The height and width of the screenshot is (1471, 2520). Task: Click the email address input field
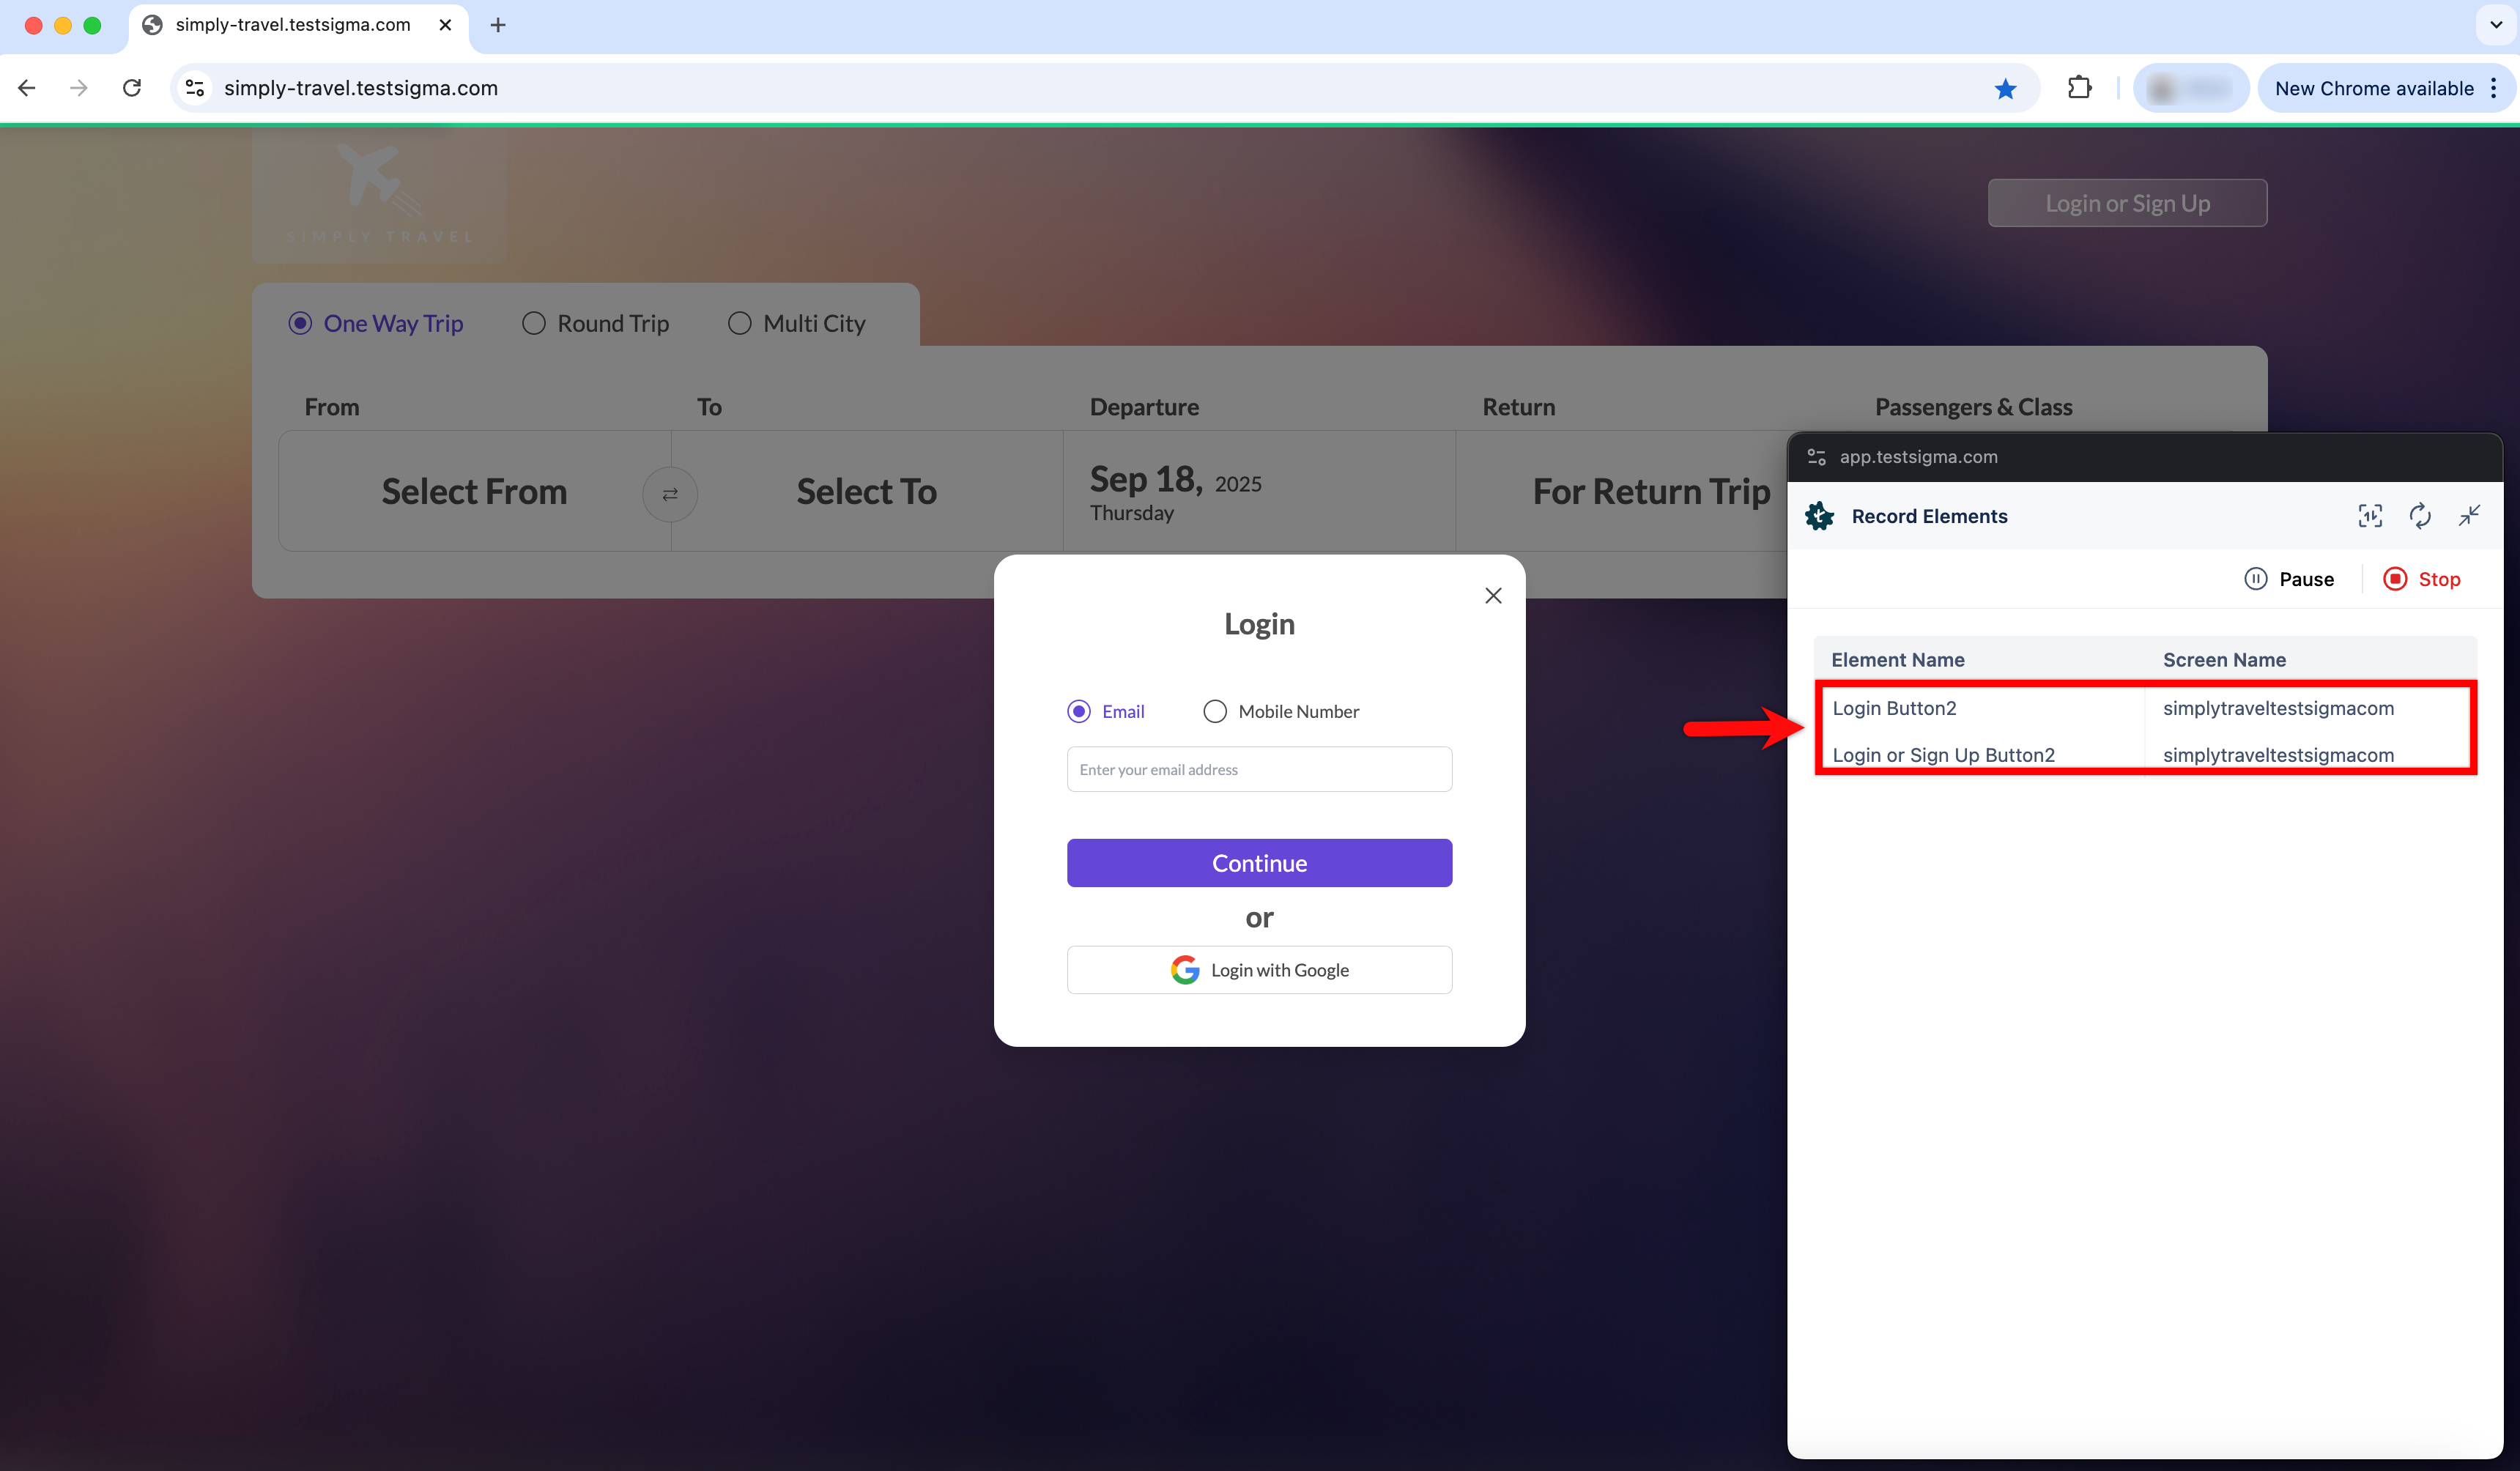coord(1258,769)
